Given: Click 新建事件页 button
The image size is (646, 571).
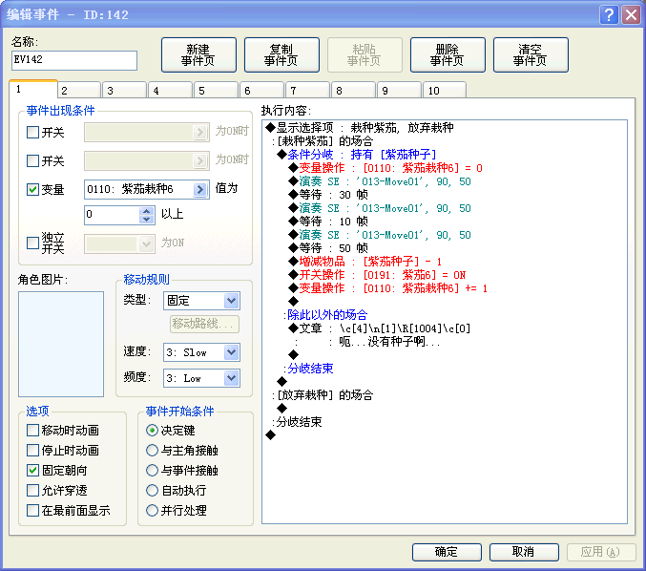Looking at the screenshot, I should pyautogui.click(x=198, y=54).
